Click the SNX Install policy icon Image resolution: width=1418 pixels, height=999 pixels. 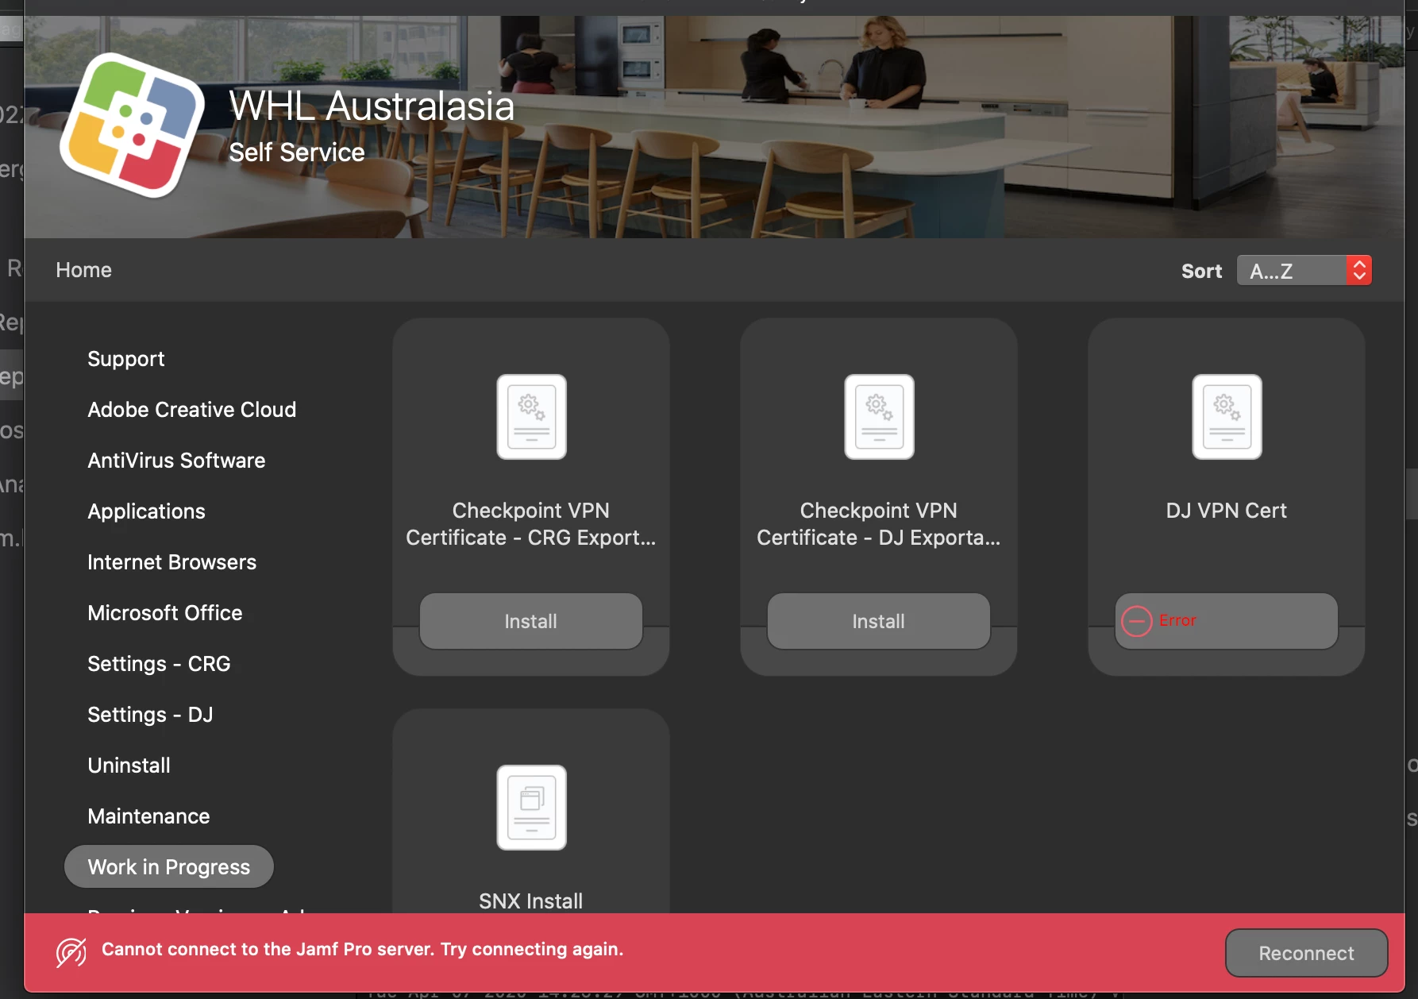(531, 808)
